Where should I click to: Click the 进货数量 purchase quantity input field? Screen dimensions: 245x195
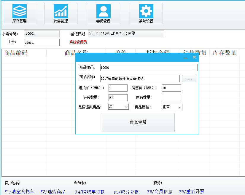[x=118, y=97]
